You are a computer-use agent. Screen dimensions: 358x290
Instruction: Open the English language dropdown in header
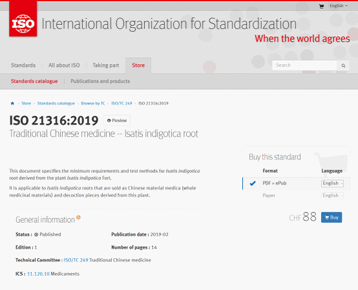[x=339, y=6]
